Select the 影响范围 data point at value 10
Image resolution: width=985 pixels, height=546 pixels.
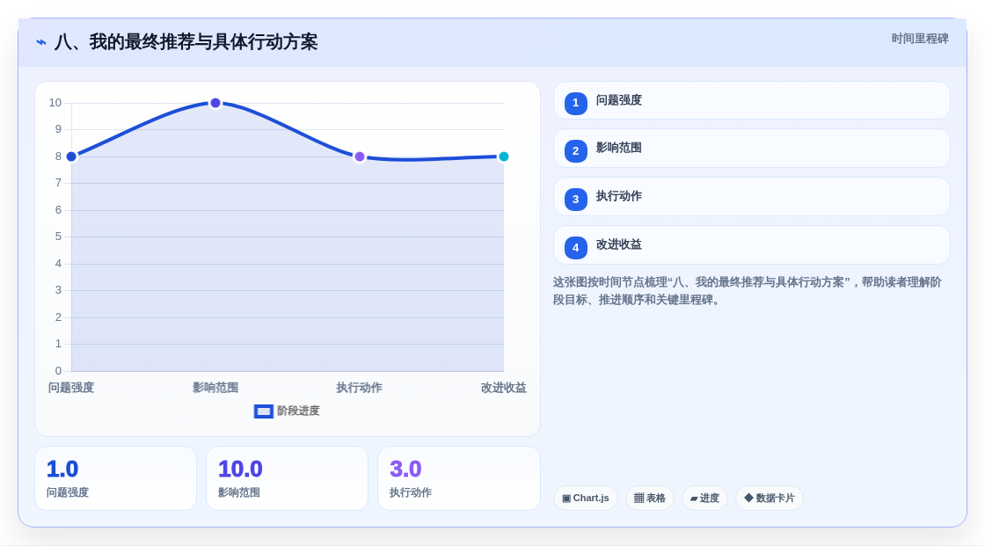click(215, 103)
